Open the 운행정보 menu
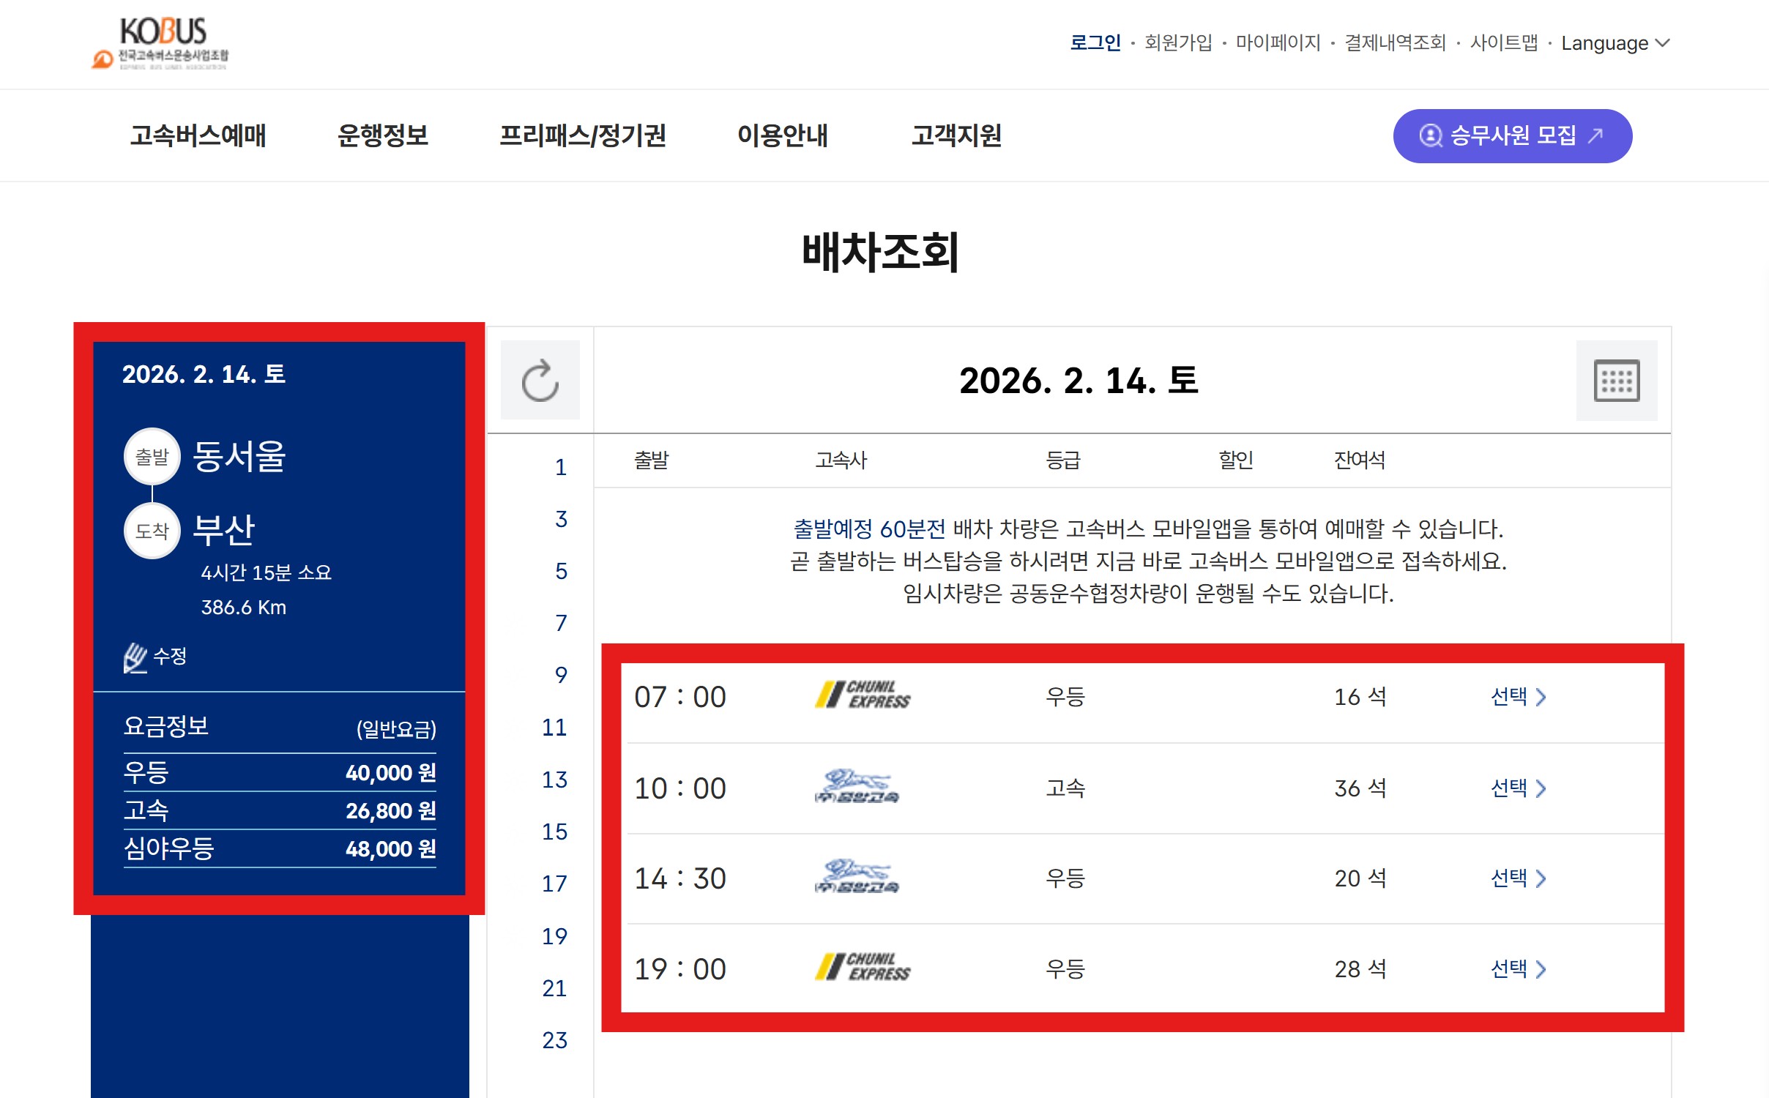Image resolution: width=1769 pixels, height=1098 pixels. pyautogui.click(x=382, y=135)
